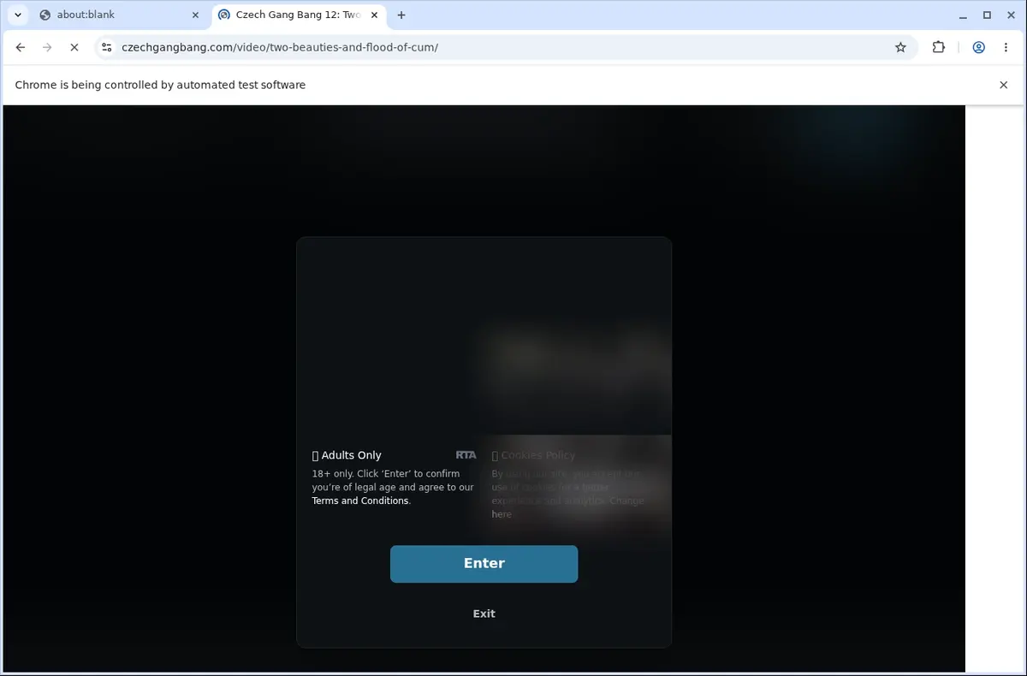
Task: Focus the address bar URL field
Action: click(x=505, y=48)
